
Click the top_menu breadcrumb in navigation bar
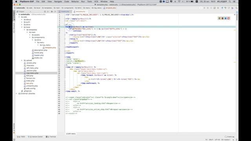pos(97,8)
